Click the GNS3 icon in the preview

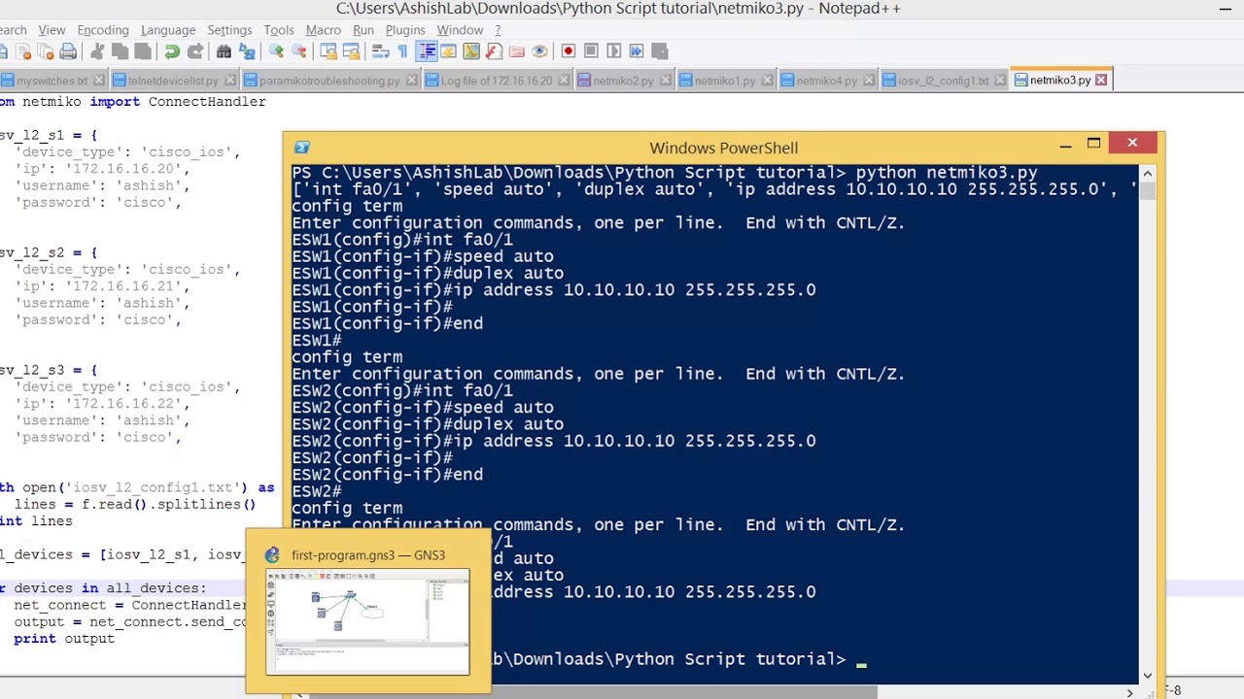(x=272, y=555)
